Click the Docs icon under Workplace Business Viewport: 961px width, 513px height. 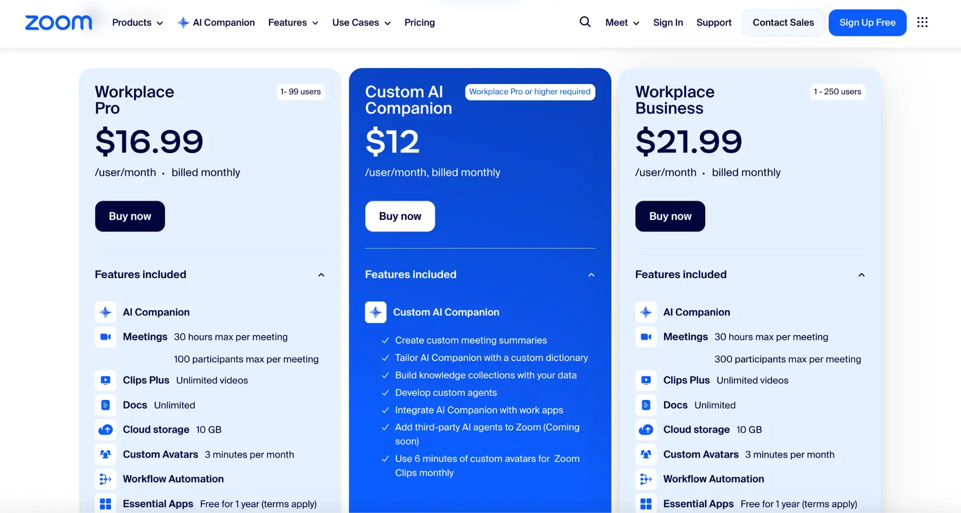(646, 405)
